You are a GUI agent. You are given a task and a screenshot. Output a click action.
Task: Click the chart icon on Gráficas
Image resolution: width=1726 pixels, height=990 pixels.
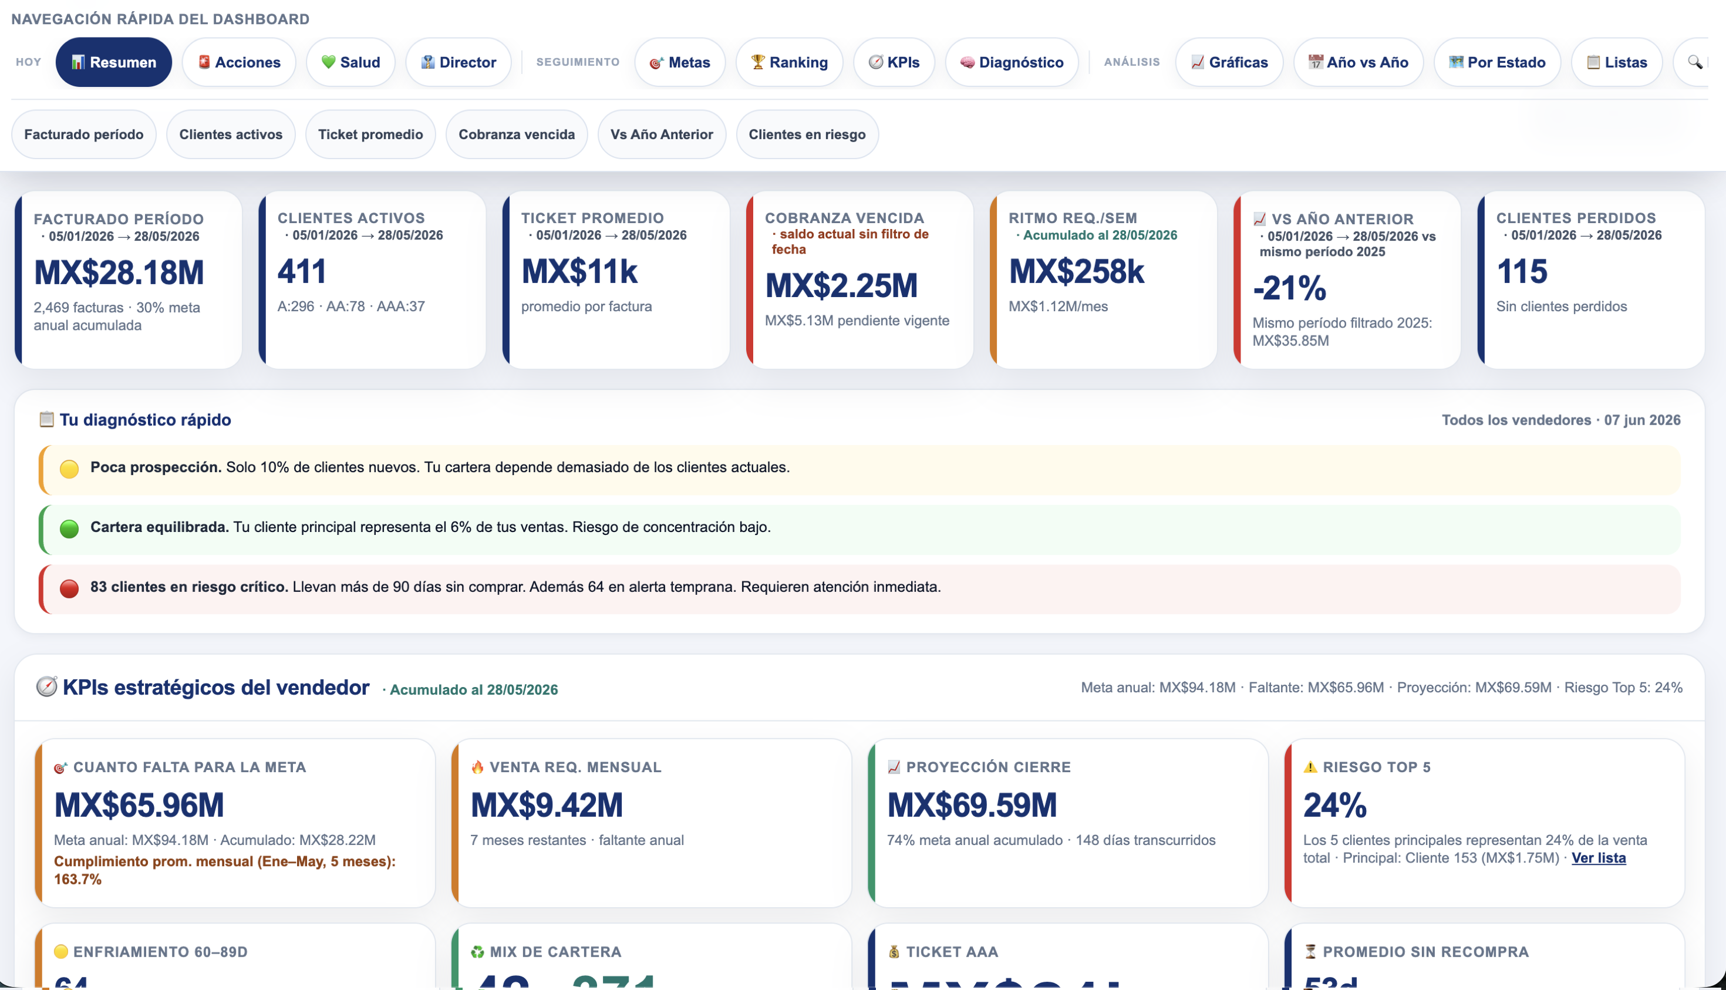click(1198, 62)
